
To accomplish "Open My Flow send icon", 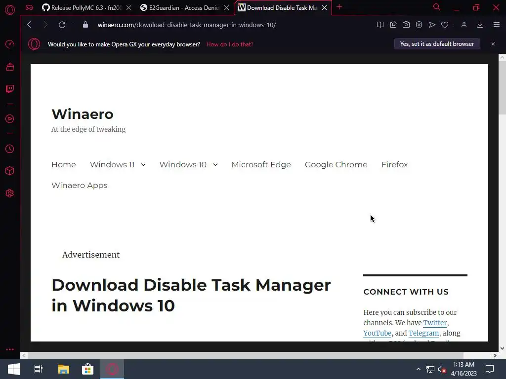I will pyautogui.click(x=432, y=25).
